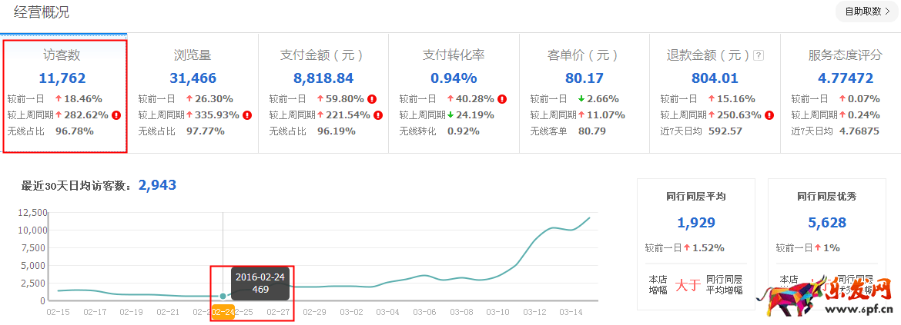Click warning icon beside 访客数 week-over-week 282.62%
Image resolution: width=901 pixels, height=325 pixels.
click(116, 115)
